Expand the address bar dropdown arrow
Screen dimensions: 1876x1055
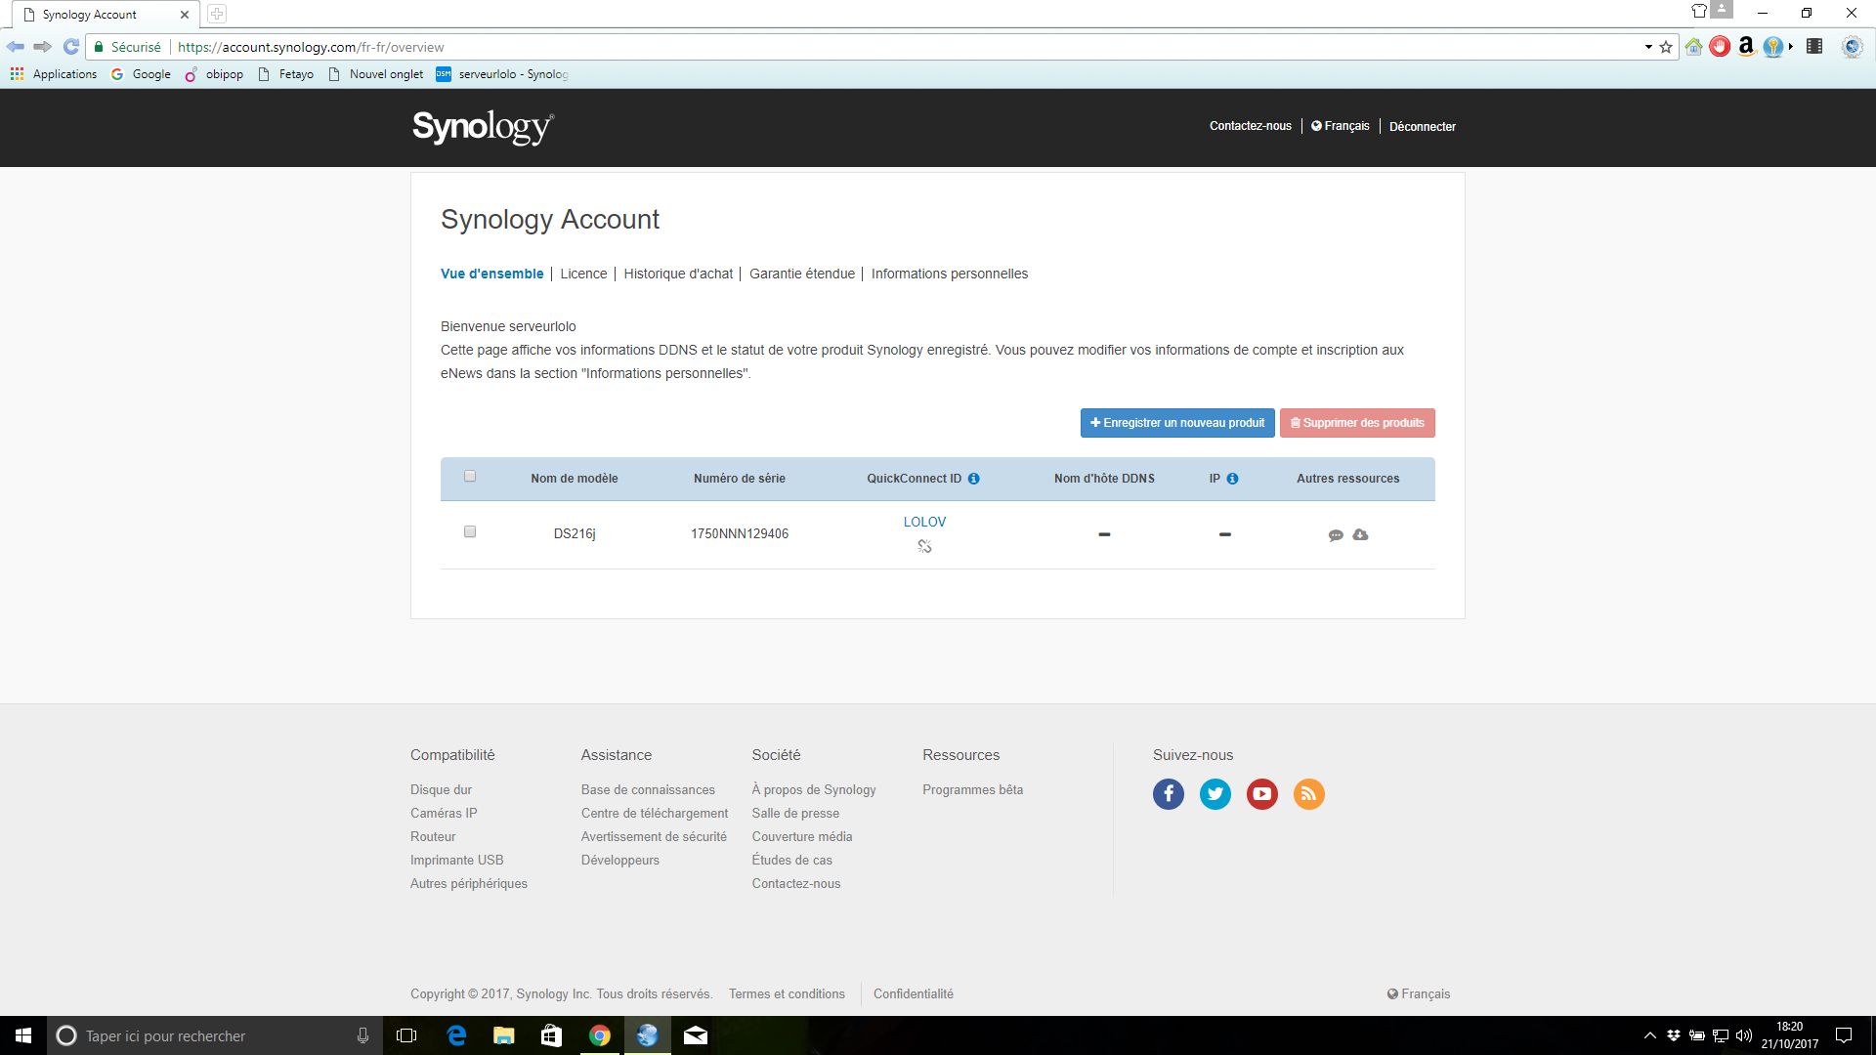click(1648, 47)
